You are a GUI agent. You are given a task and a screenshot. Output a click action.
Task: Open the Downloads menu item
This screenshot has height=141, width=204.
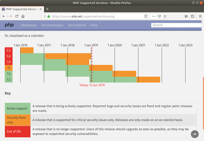coord(29,25)
